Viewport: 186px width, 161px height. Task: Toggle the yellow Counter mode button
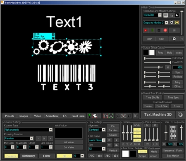pyautogui.click(x=11, y=156)
